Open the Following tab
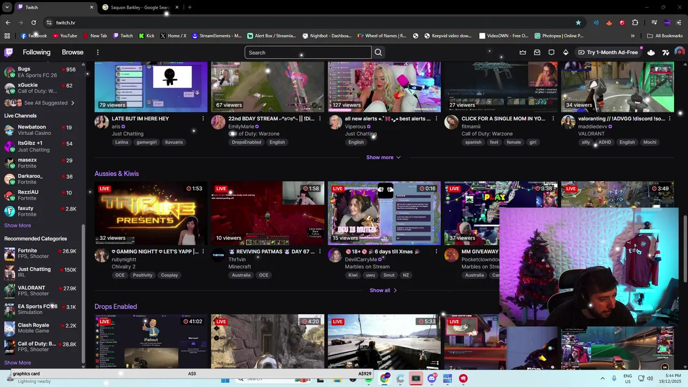The image size is (688, 387). (37, 52)
